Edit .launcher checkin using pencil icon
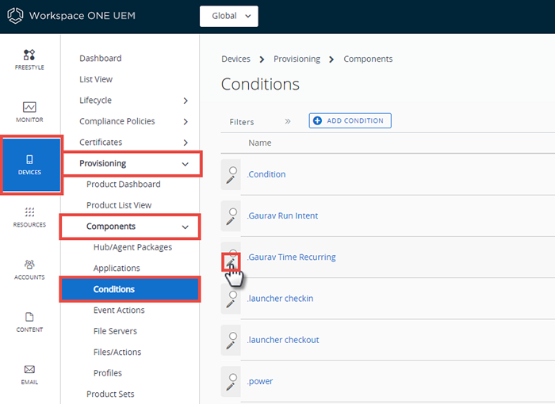555x404 pixels. click(231, 304)
